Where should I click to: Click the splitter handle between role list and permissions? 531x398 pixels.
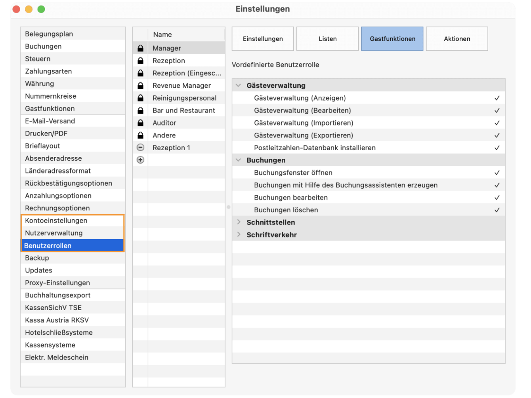click(x=229, y=207)
